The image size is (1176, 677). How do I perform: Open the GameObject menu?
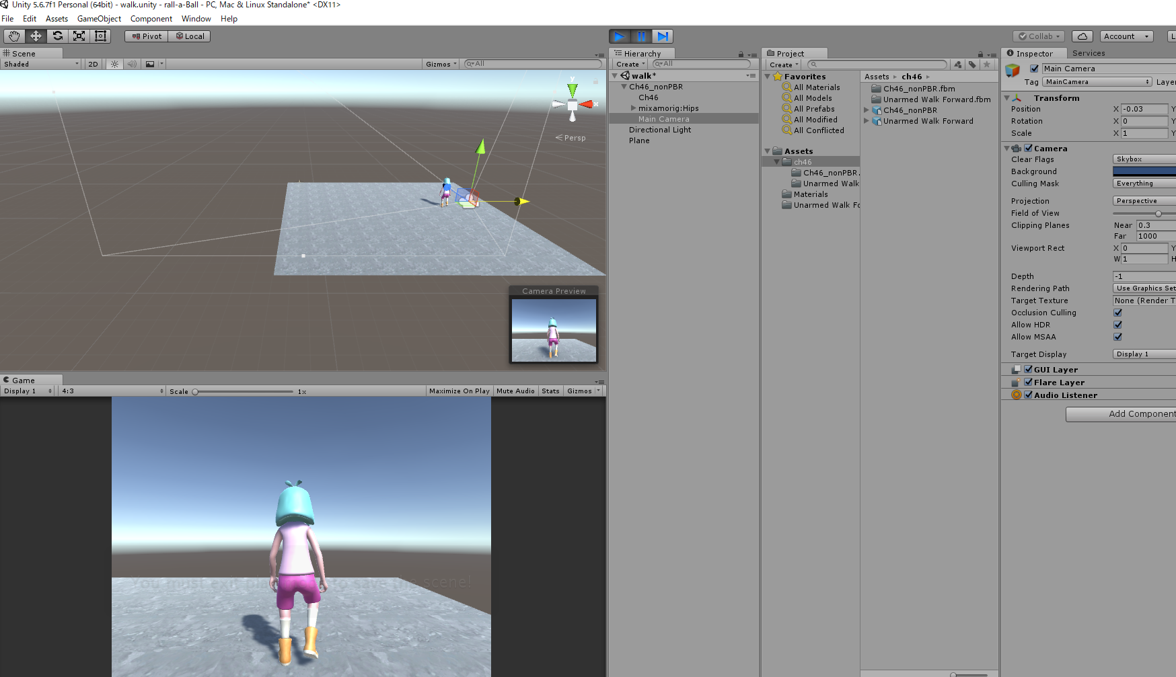99,19
